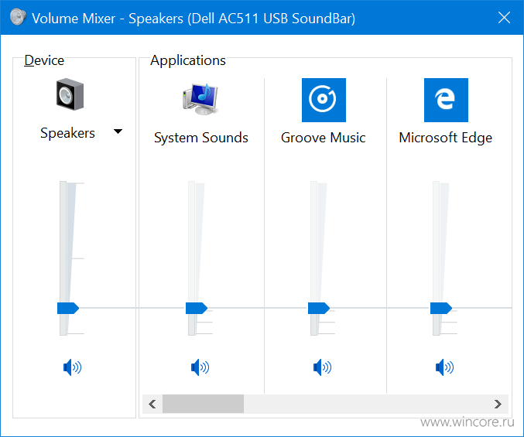The image size is (524, 437).
Task: Mute Microsoft Edge volume
Action: [x=445, y=367]
